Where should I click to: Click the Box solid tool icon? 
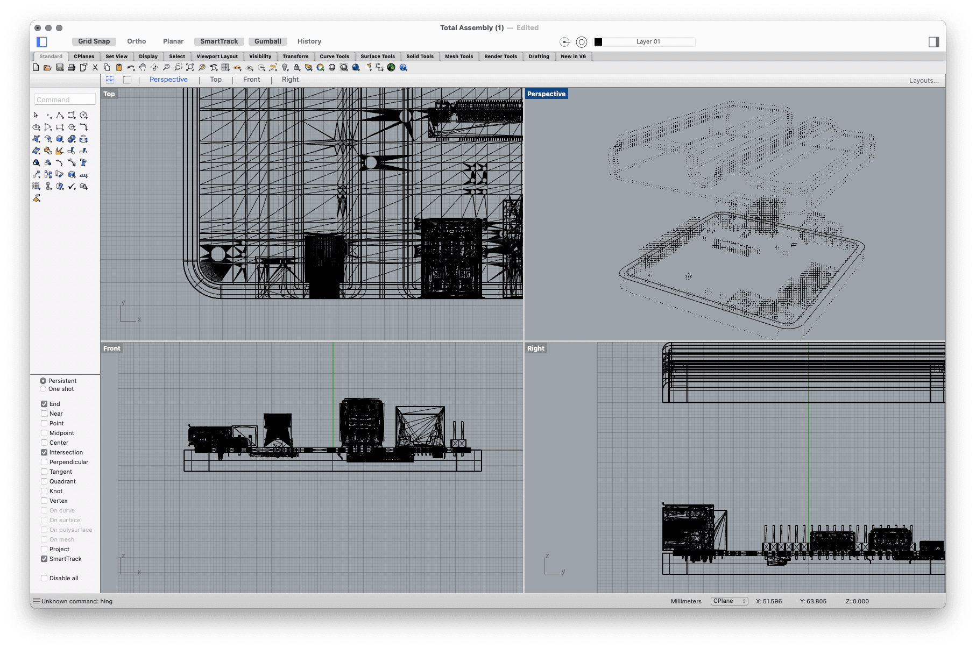click(60, 139)
